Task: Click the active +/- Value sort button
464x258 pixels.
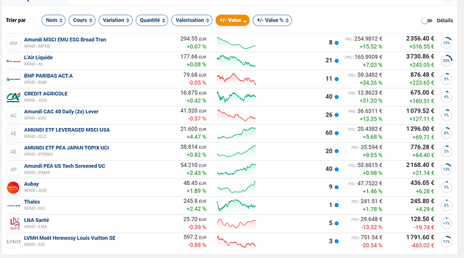Action: tap(233, 20)
